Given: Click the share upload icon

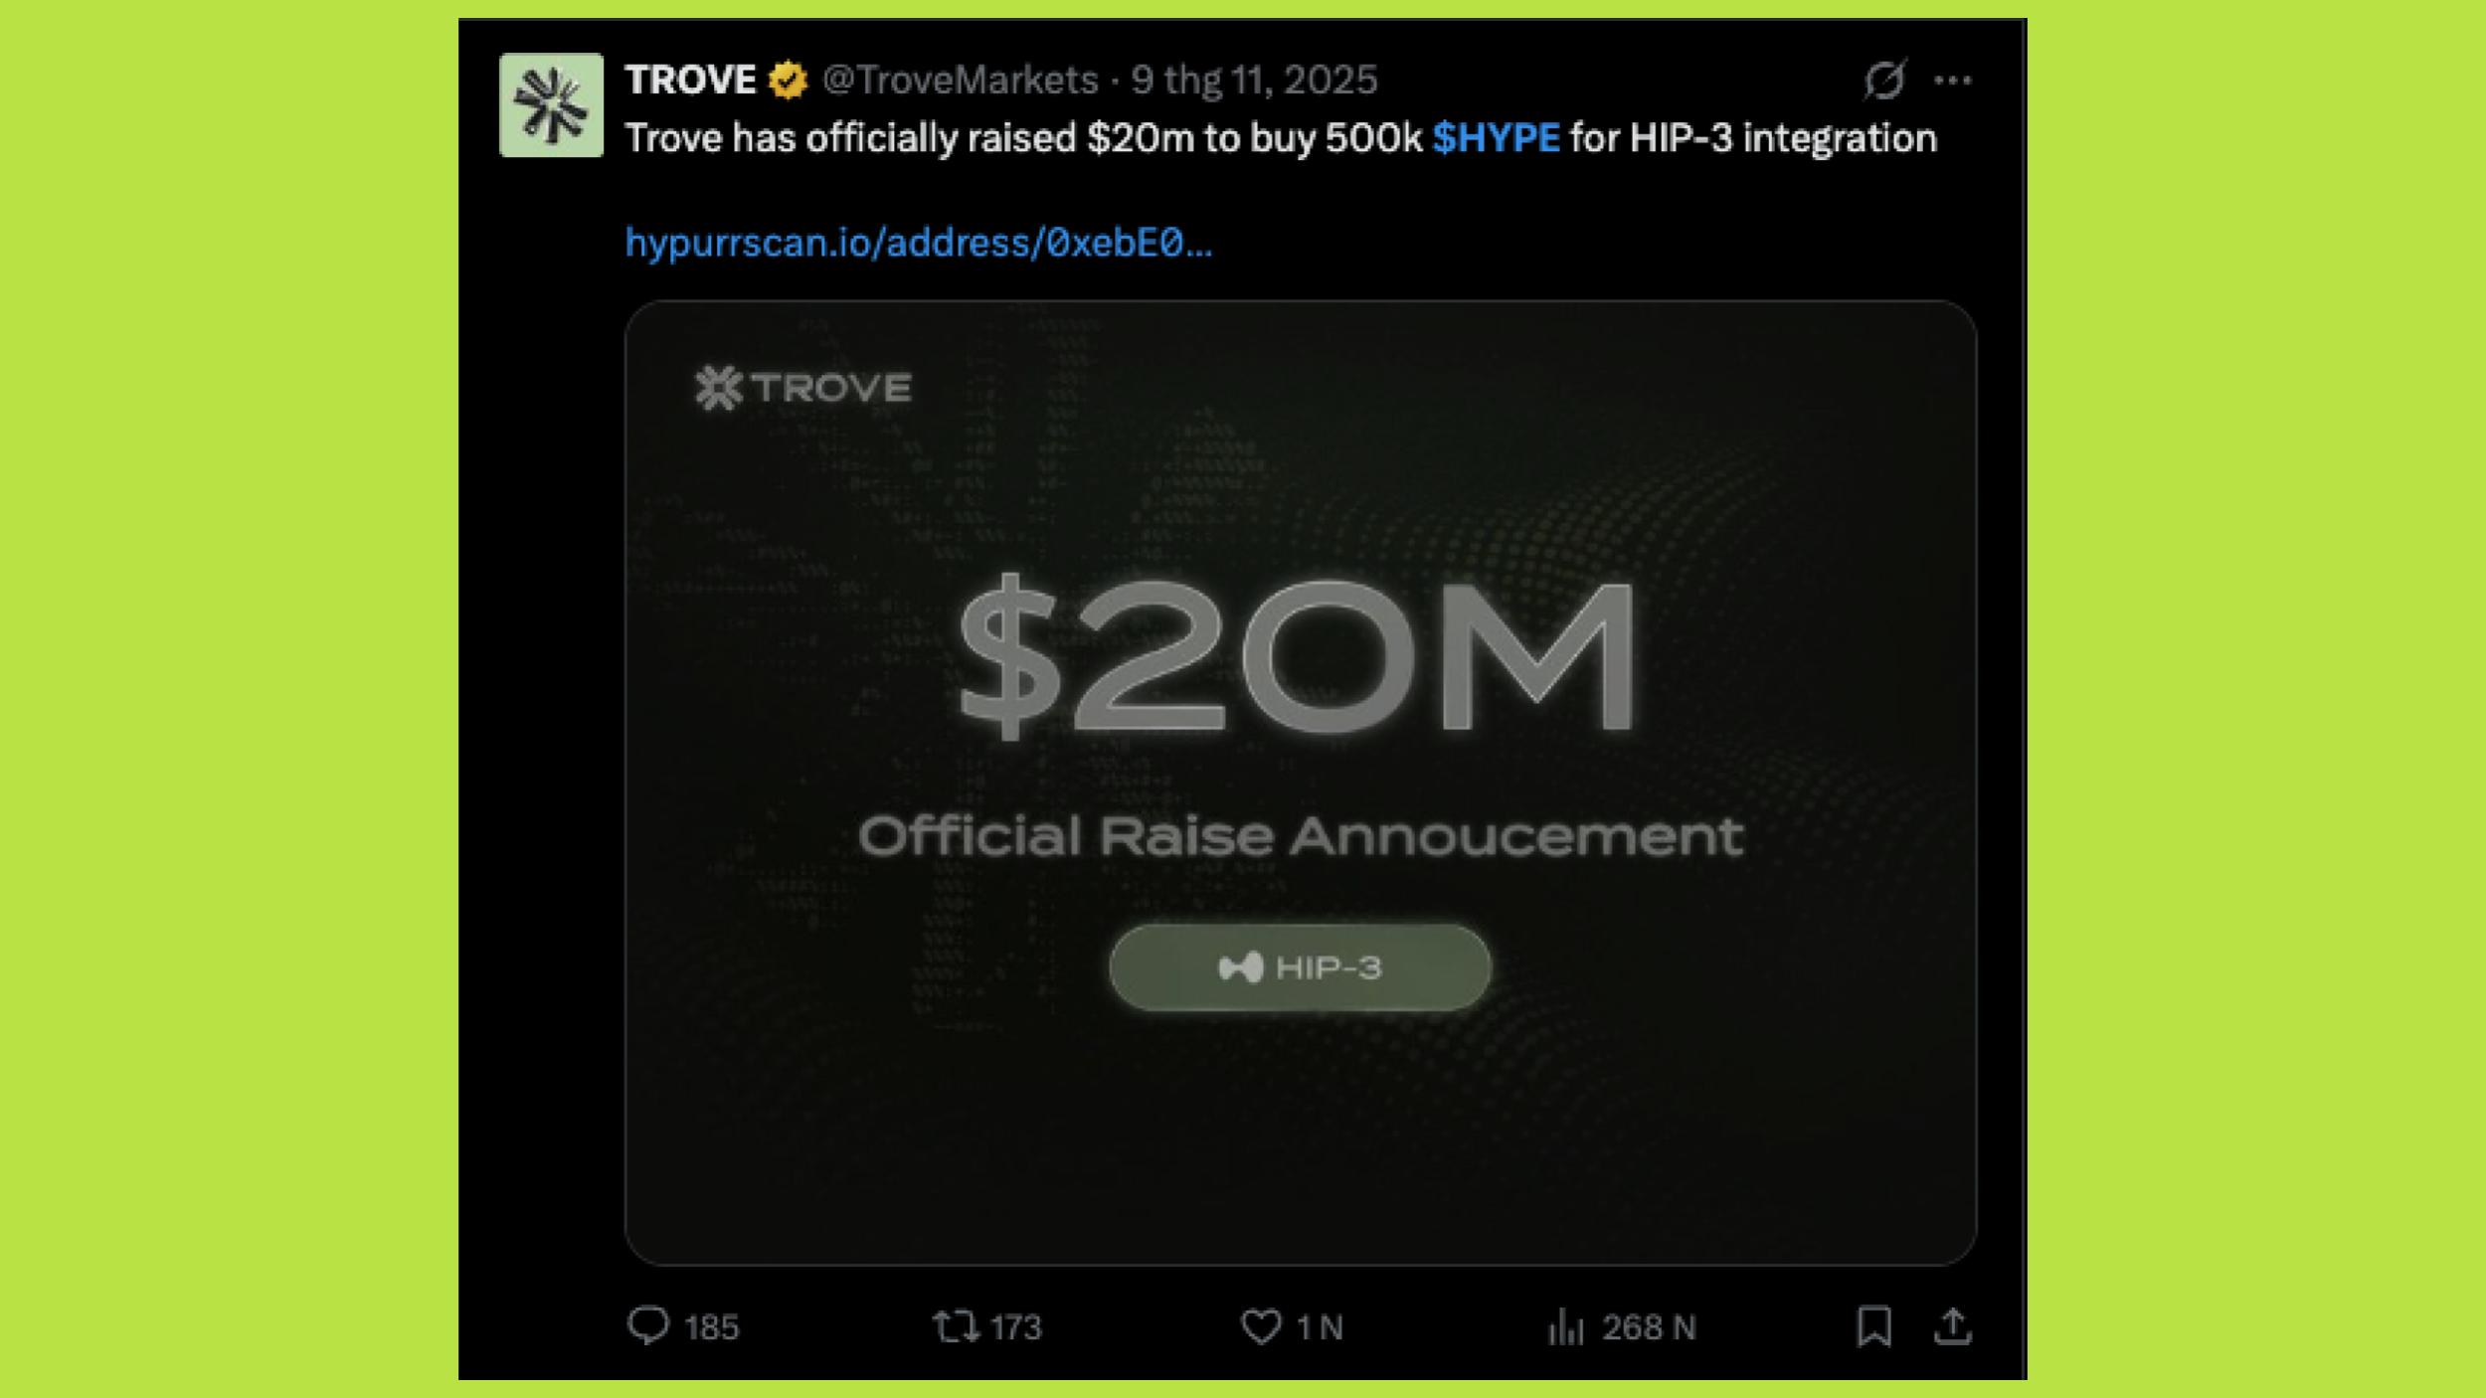Looking at the screenshot, I should (1952, 1325).
